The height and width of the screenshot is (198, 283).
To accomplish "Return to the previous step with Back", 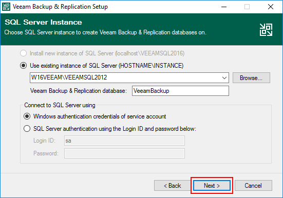I will tap(173, 185).
